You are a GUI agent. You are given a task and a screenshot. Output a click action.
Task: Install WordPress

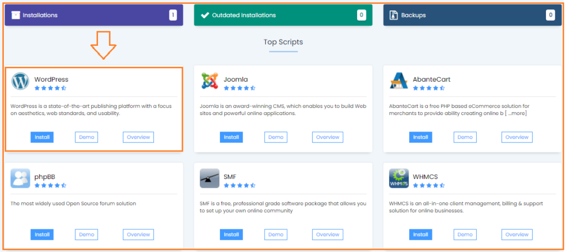42,137
